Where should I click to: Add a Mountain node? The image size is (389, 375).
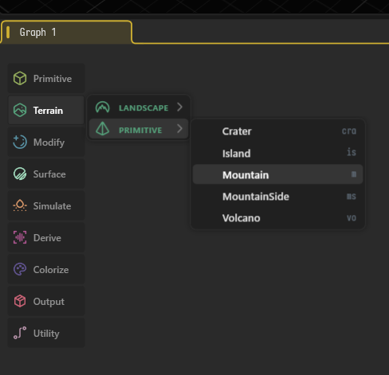coord(277,174)
